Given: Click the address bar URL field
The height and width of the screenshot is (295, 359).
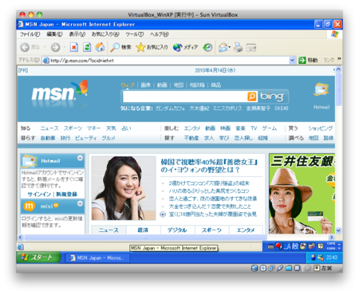Looking at the screenshot, I should [169, 61].
